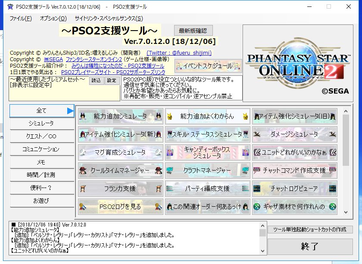The image size is (362, 264).
Task: Open the オプション(O) menu
Action: pyautogui.click(x=53, y=18)
